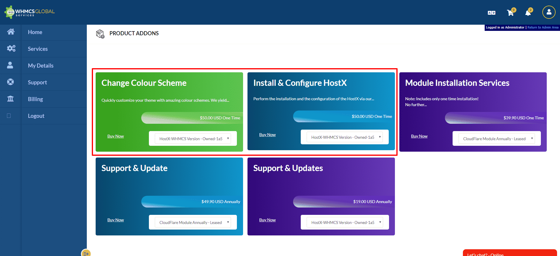Toggle sidebar with yellow arrow button
Screen dimensions: 560x256
click(86, 253)
